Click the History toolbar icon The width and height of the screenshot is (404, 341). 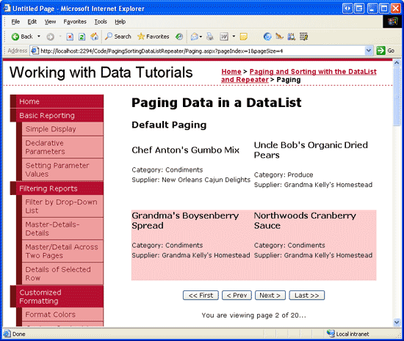pos(179,37)
